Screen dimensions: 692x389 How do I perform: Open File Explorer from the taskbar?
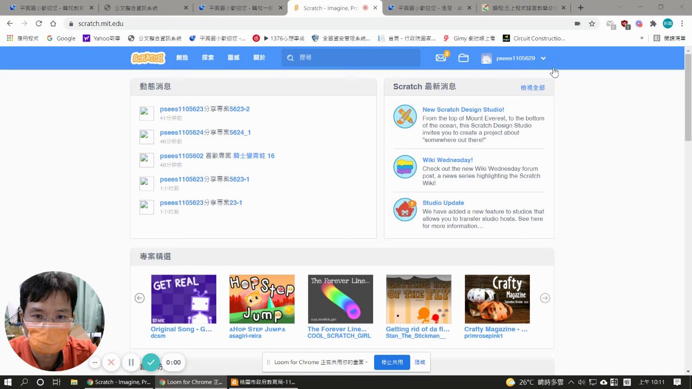coord(74,382)
